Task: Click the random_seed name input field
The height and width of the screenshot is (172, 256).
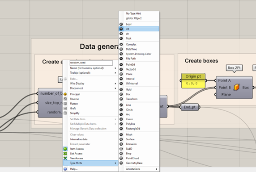Action: pyautogui.click(x=91, y=63)
